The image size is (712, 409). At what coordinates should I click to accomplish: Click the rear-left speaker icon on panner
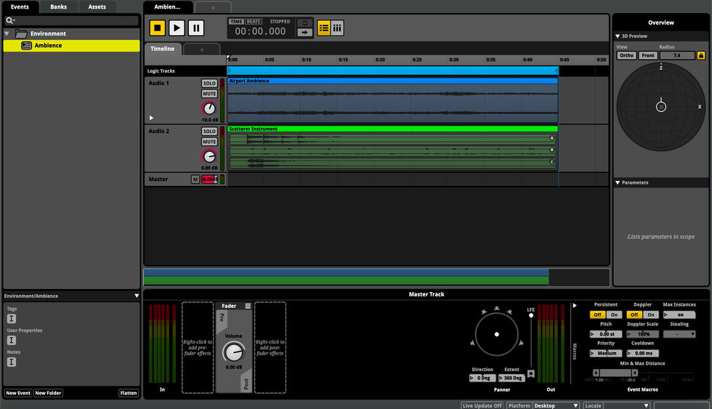click(473, 343)
